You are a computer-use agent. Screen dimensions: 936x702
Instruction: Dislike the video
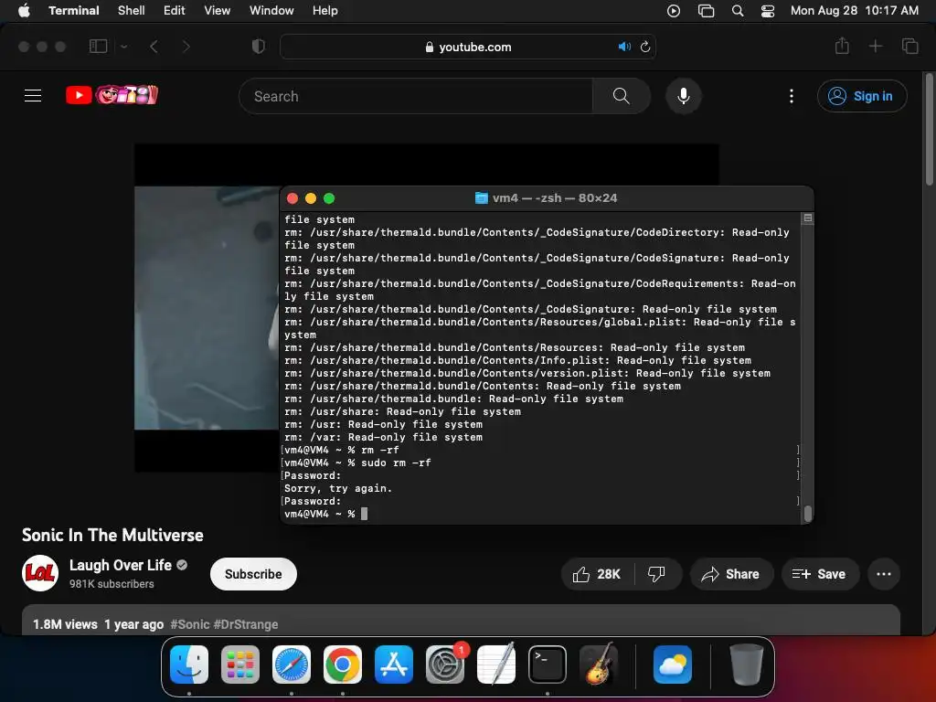(656, 574)
